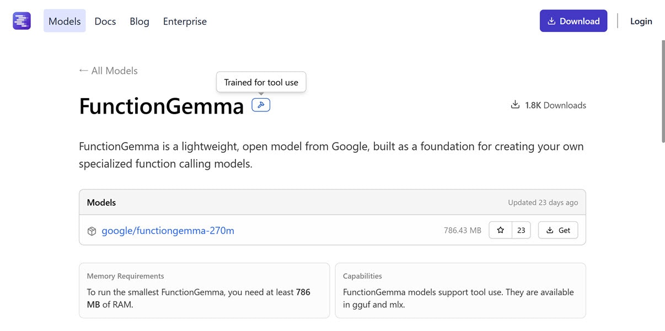Image resolution: width=665 pixels, height=331 pixels.
Task: Click the purple Download button
Action: click(573, 21)
